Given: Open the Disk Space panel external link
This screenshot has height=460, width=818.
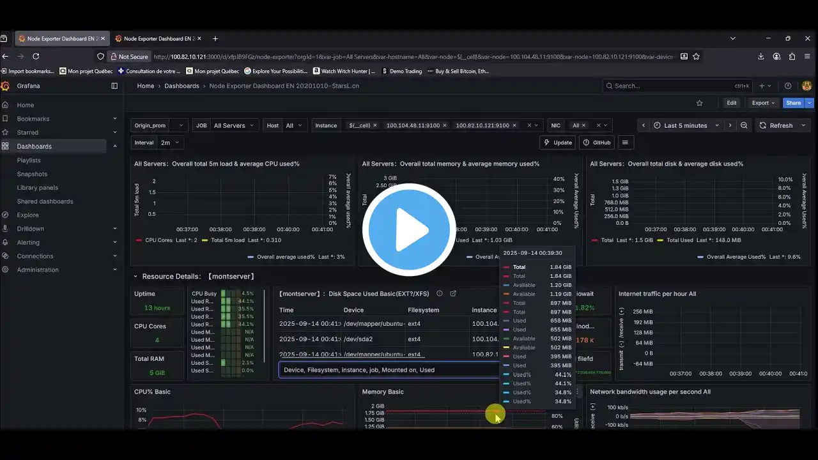Looking at the screenshot, I should click(453, 294).
